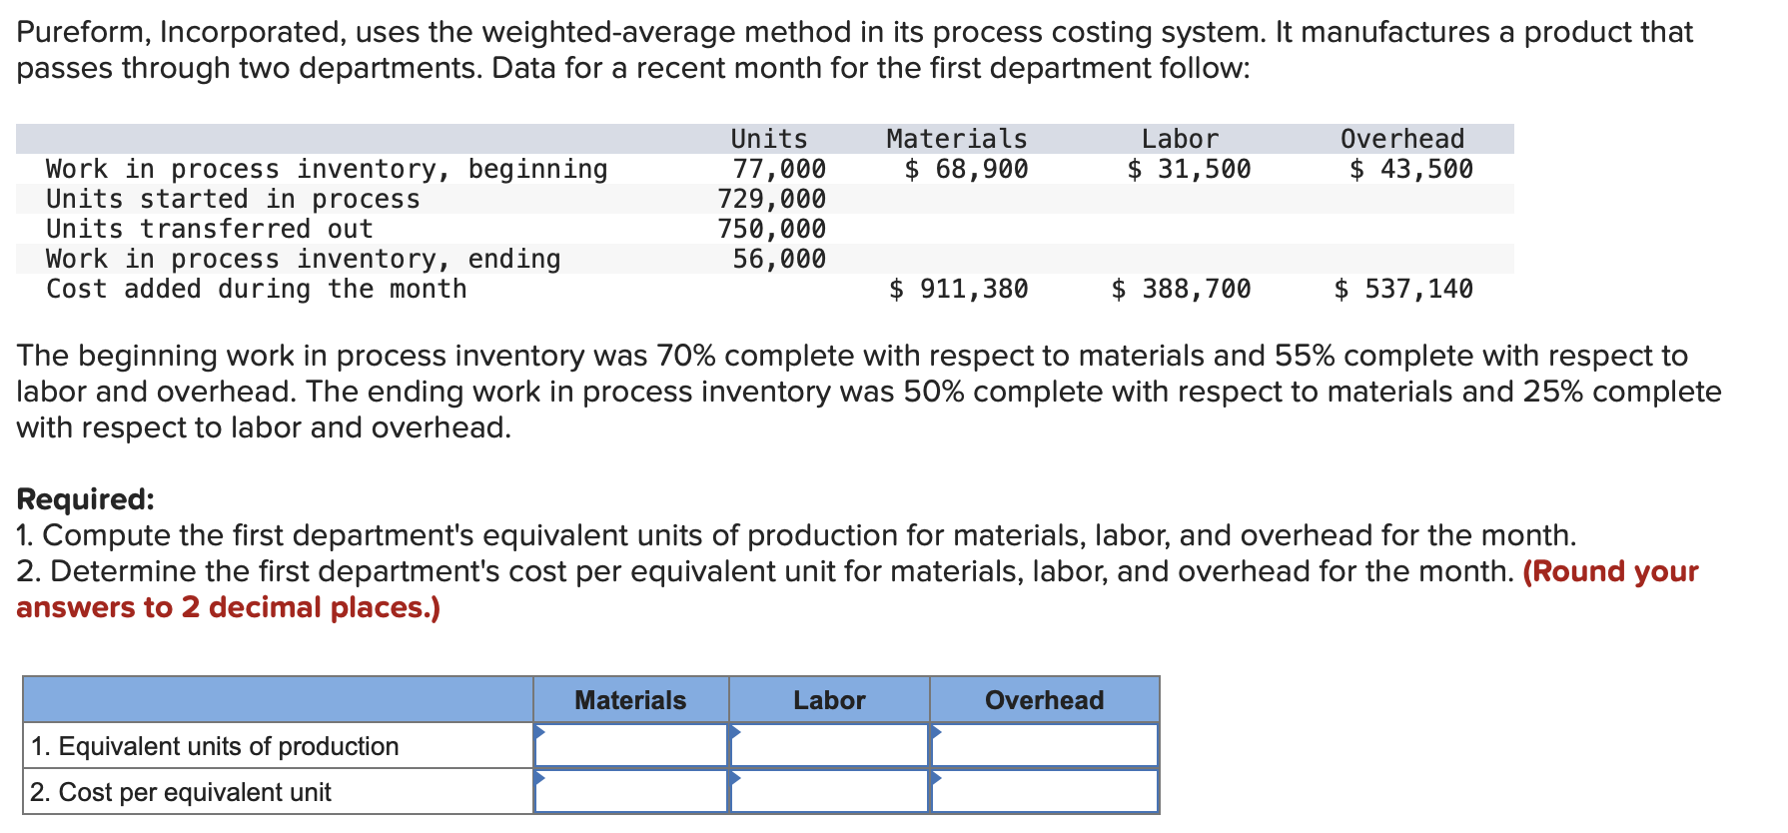Click Materials equivalent units input cell
The height and width of the screenshot is (833, 1788).
click(631, 745)
